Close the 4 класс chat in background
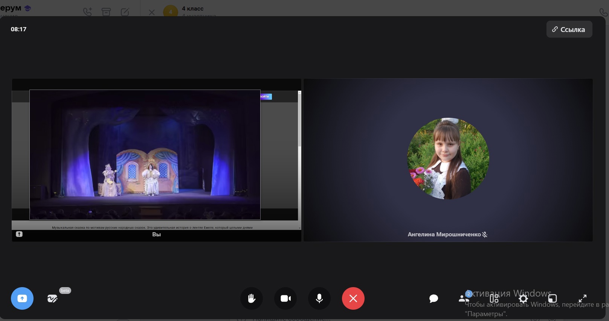 pyautogui.click(x=151, y=12)
